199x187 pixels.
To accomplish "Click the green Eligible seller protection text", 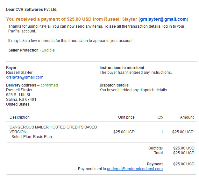I will (48, 50).
